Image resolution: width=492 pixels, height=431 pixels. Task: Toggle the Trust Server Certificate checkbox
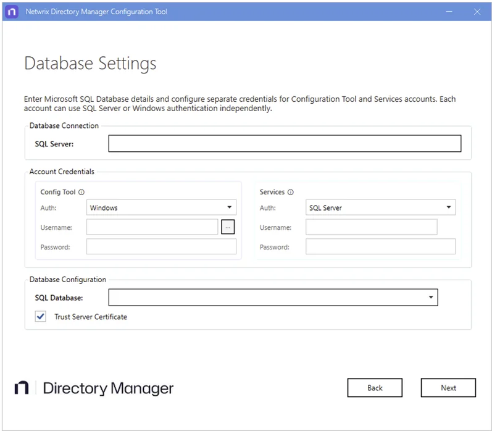click(x=41, y=316)
